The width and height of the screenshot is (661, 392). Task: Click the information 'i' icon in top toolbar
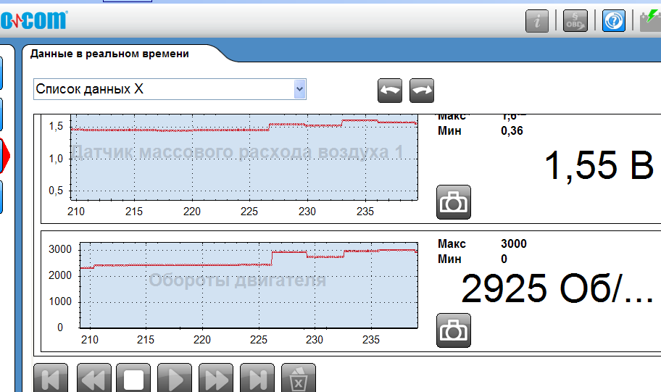coord(537,21)
